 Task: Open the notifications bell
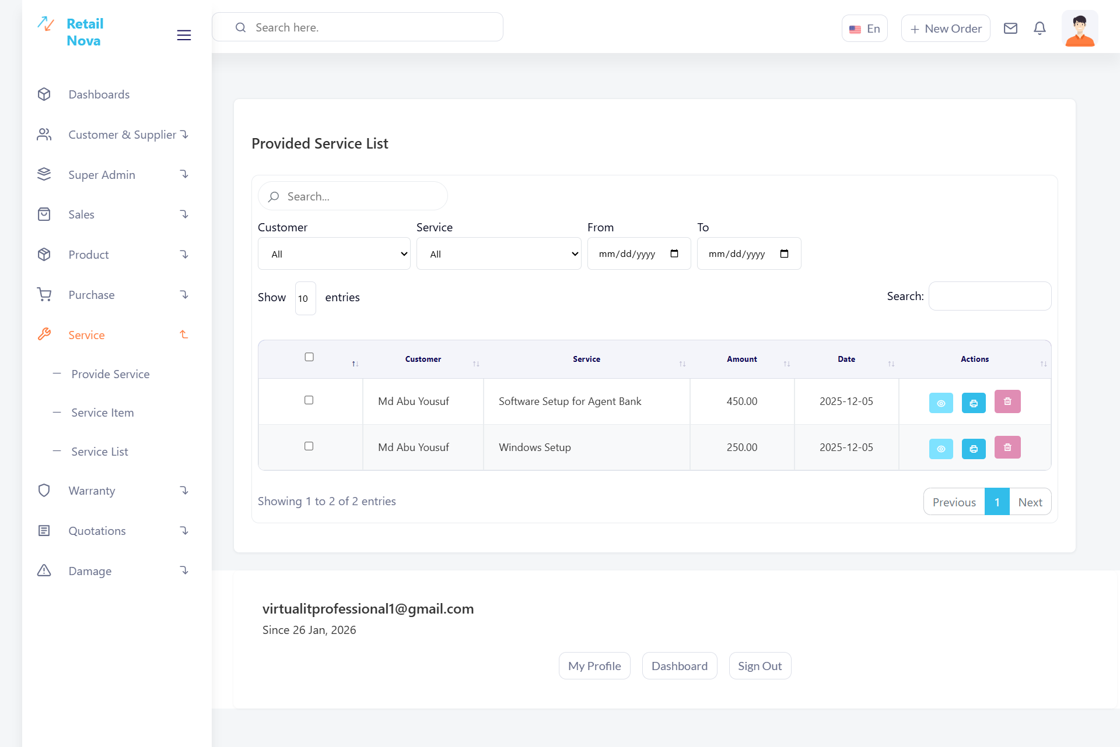pos(1039,28)
